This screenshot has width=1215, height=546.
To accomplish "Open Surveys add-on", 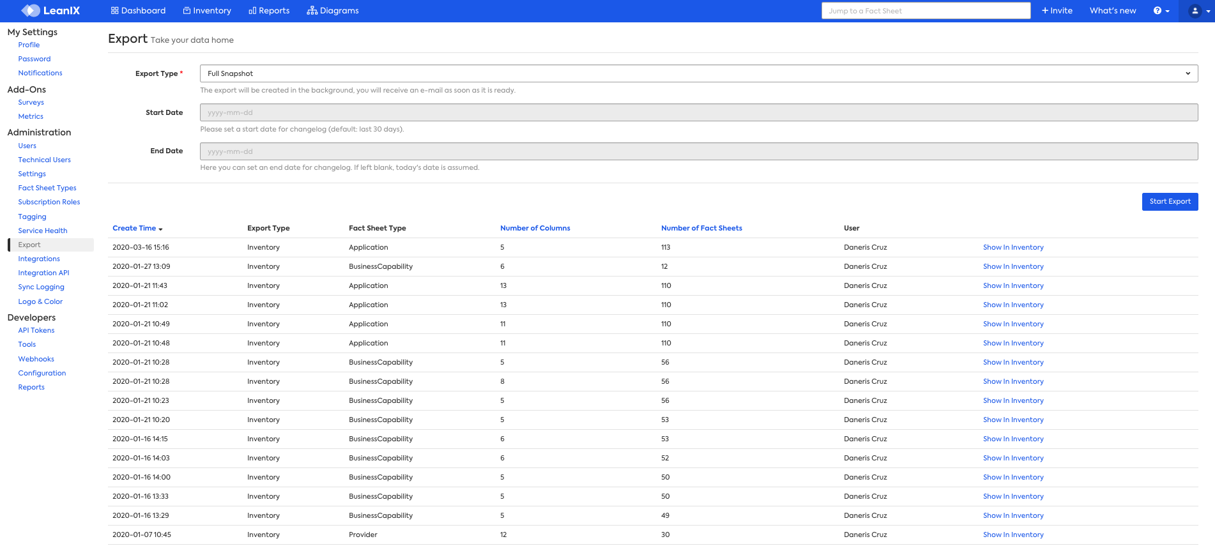I will (31, 102).
